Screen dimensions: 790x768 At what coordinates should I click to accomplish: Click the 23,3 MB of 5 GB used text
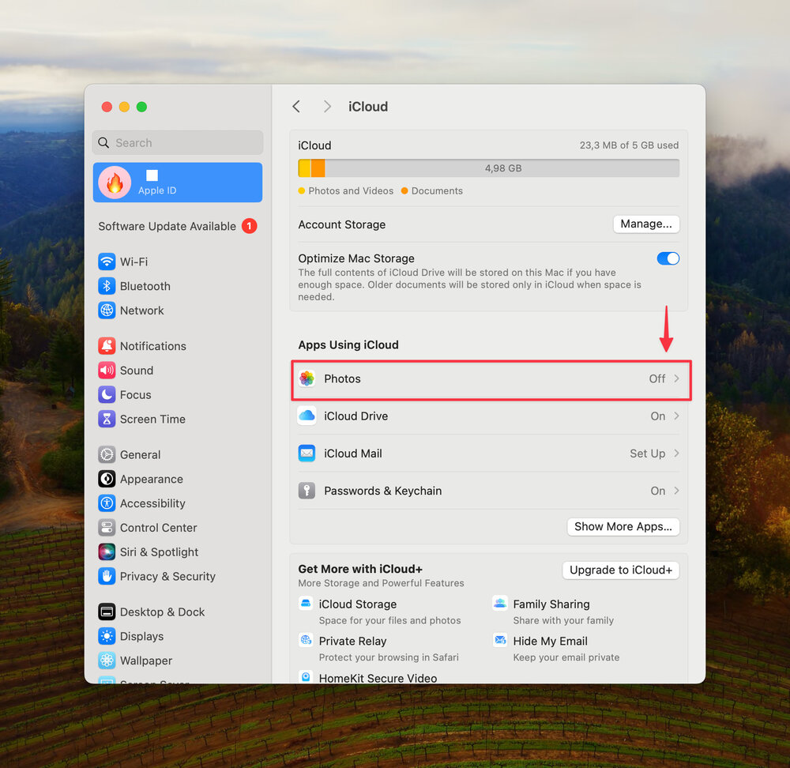pos(629,145)
